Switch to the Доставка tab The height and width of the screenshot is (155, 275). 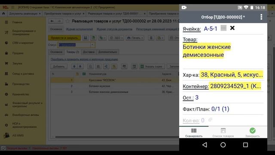point(89,52)
